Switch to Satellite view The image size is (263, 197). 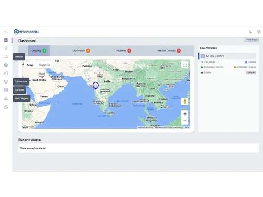[45, 65]
